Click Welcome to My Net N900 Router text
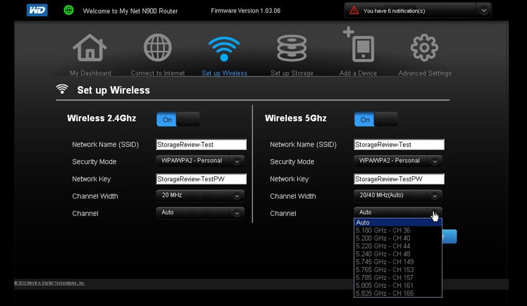This screenshot has height=306, width=527. click(x=130, y=11)
